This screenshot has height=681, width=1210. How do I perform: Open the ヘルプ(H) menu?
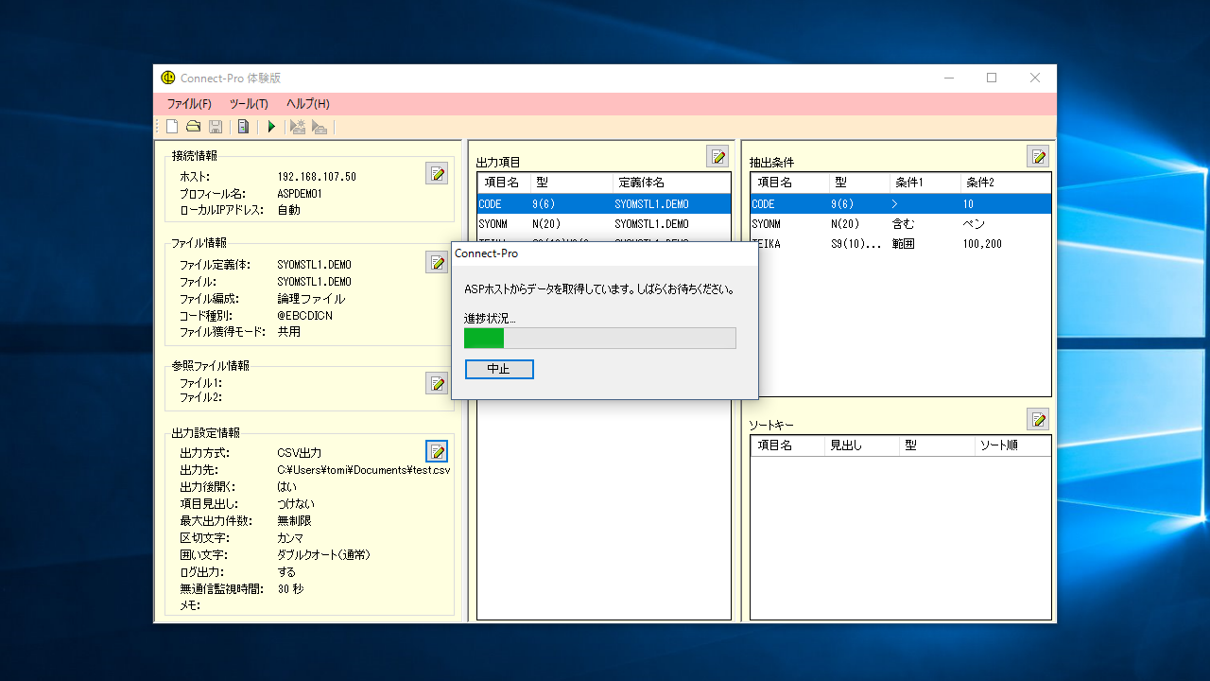tap(308, 104)
